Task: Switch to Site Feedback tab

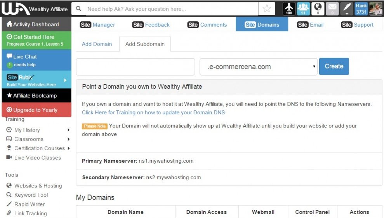Action: coord(151,25)
